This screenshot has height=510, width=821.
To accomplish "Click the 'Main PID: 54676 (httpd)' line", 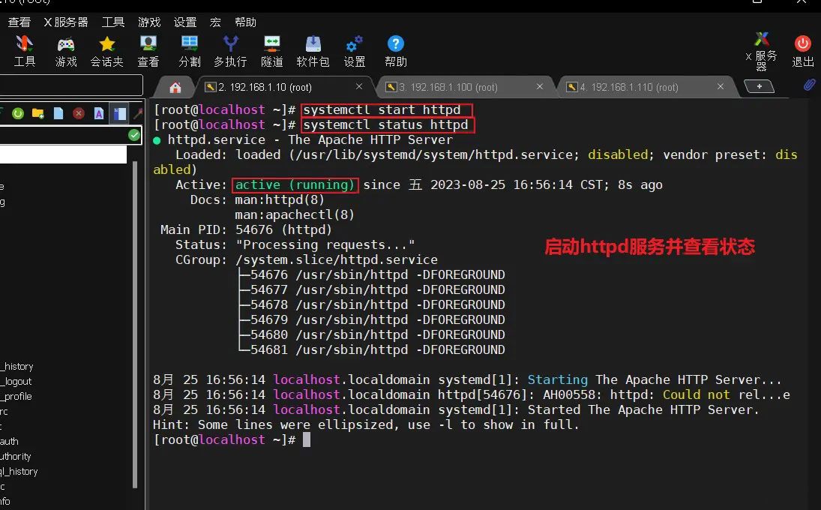I will [246, 229].
